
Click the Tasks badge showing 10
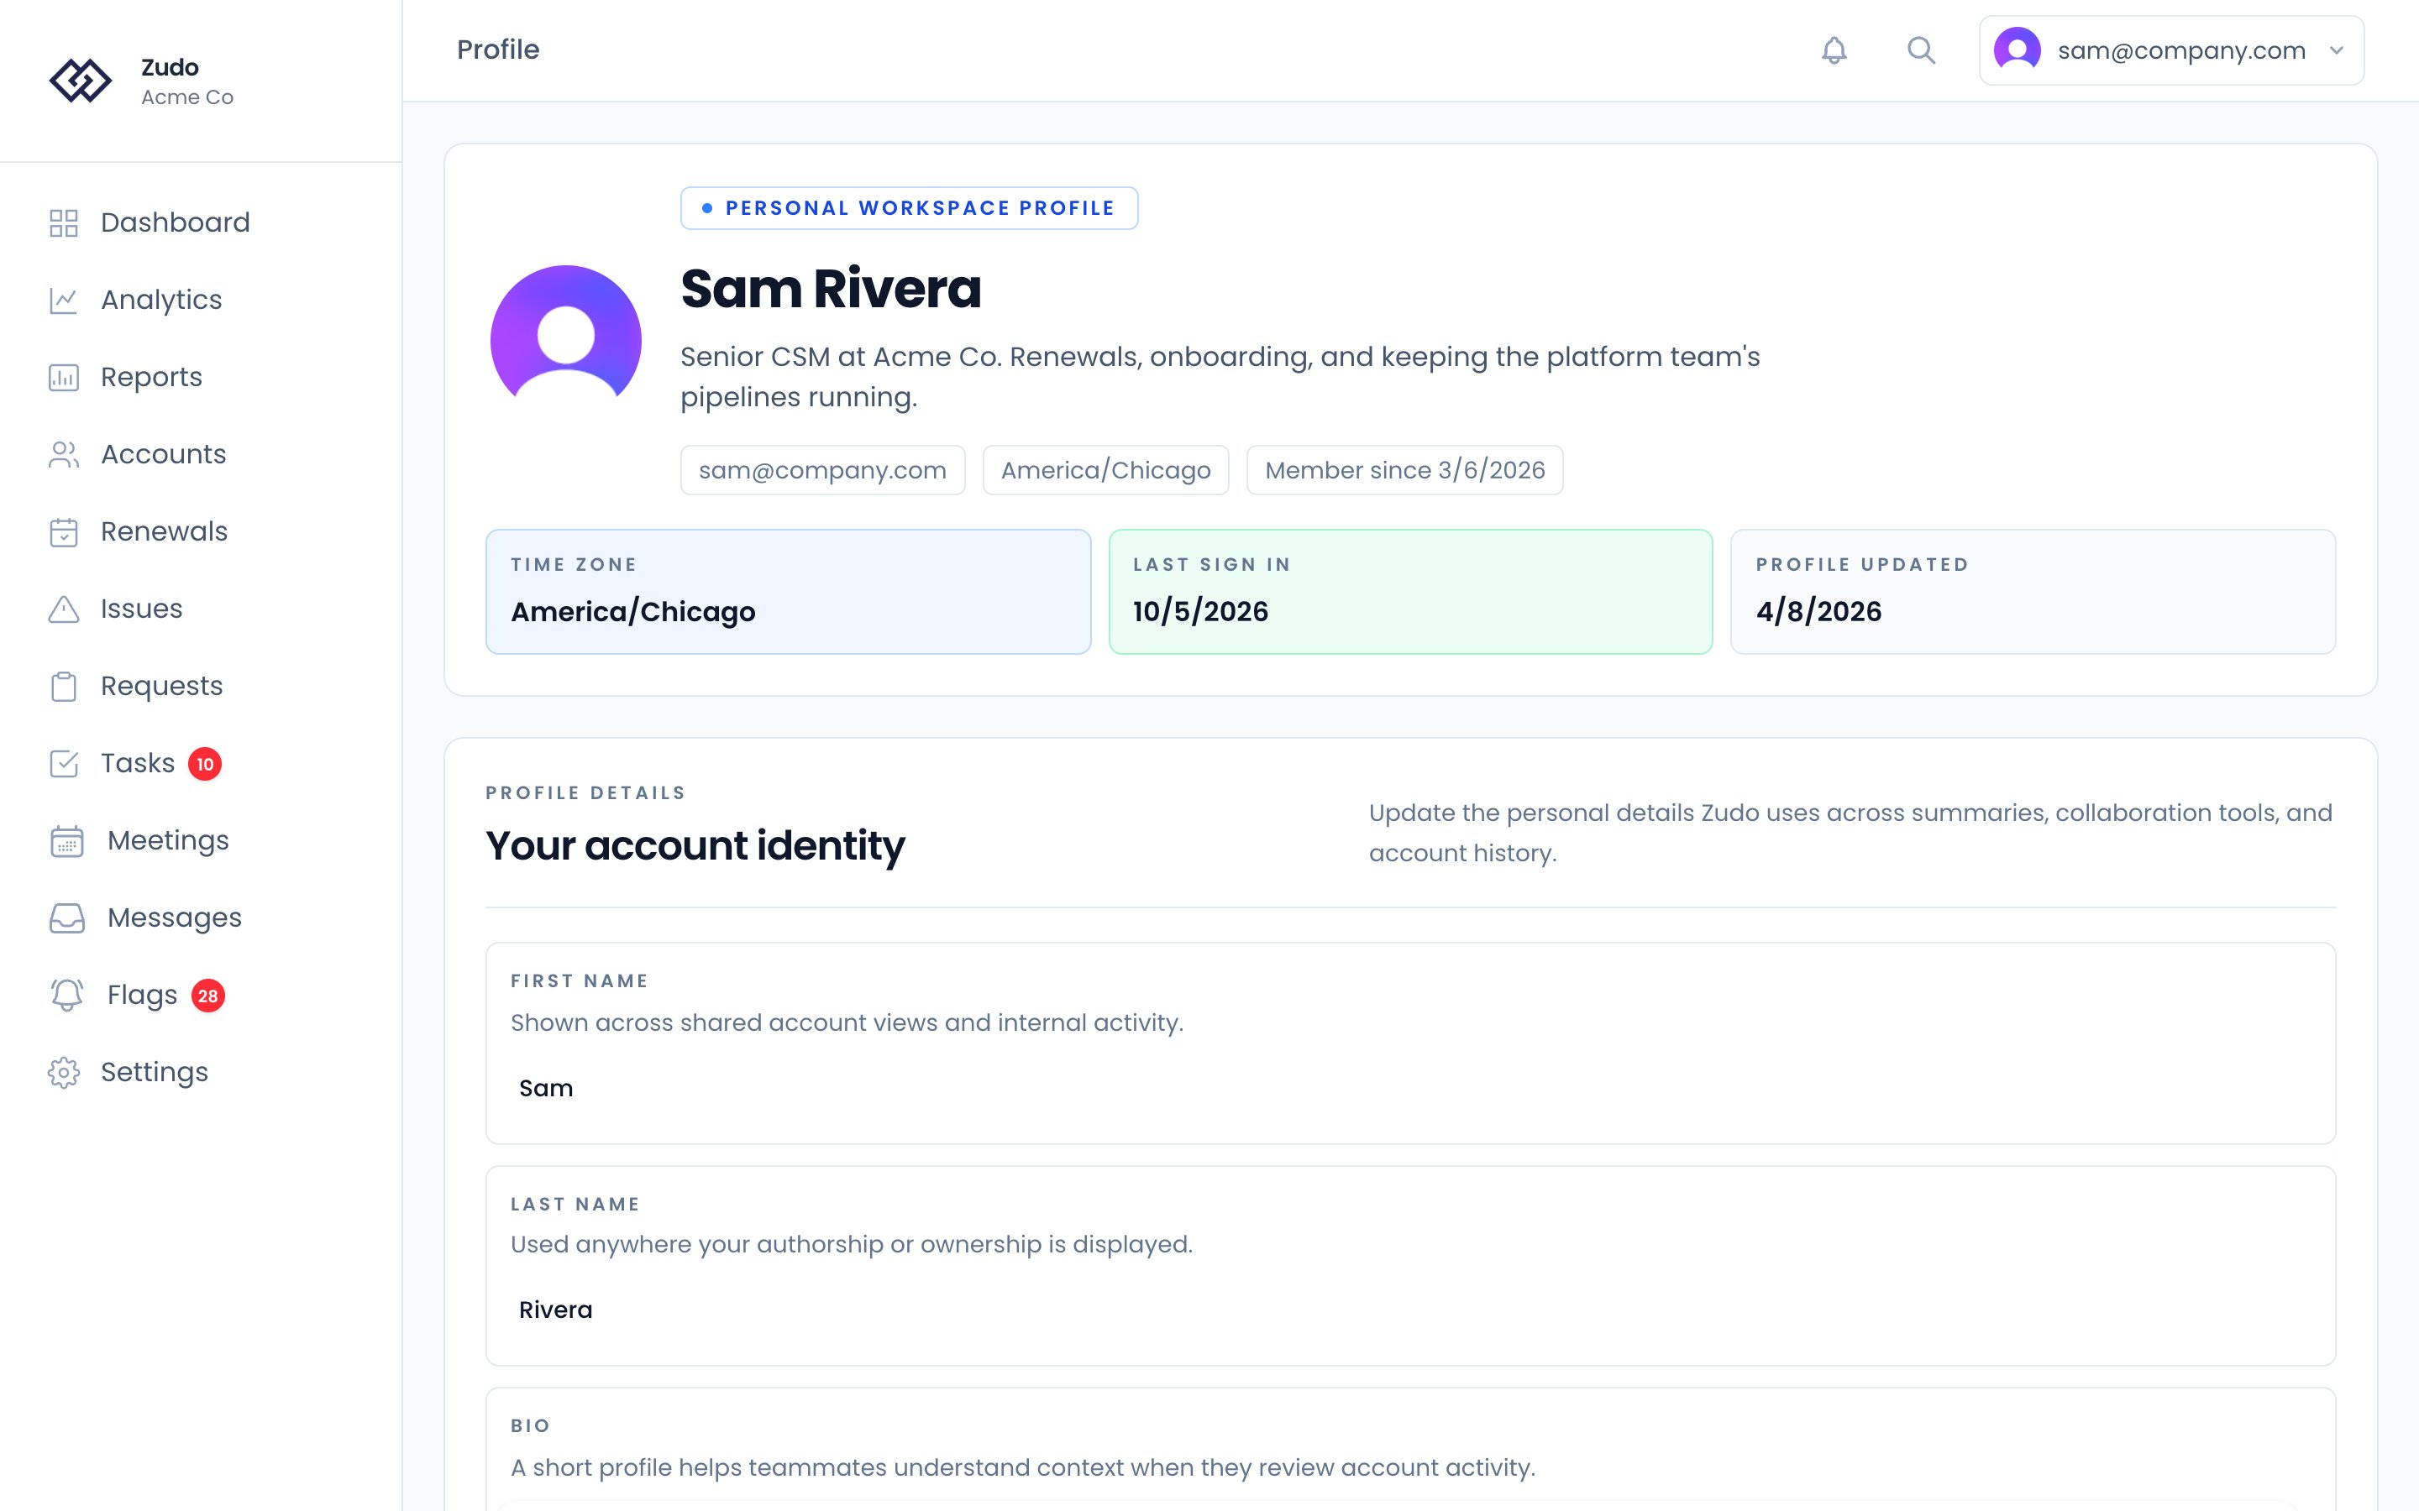click(x=205, y=764)
